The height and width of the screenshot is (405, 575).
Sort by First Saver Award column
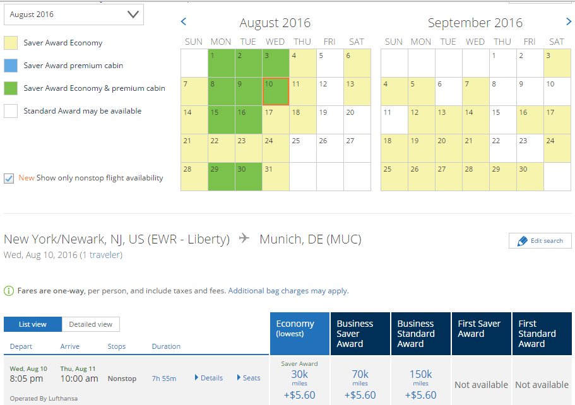tap(482, 334)
